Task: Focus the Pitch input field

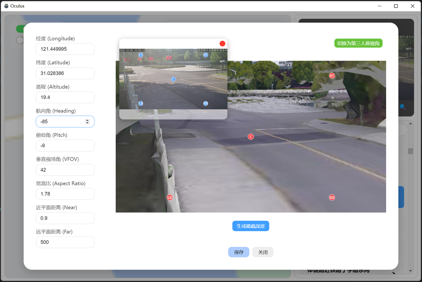Action: click(x=65, y=146)
